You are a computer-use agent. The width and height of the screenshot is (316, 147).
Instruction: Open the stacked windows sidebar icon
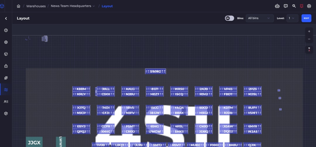point(6,78)
